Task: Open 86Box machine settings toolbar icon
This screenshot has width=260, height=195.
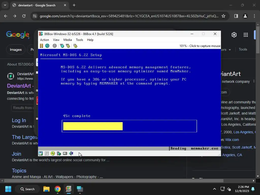Action: coord(75,46)
